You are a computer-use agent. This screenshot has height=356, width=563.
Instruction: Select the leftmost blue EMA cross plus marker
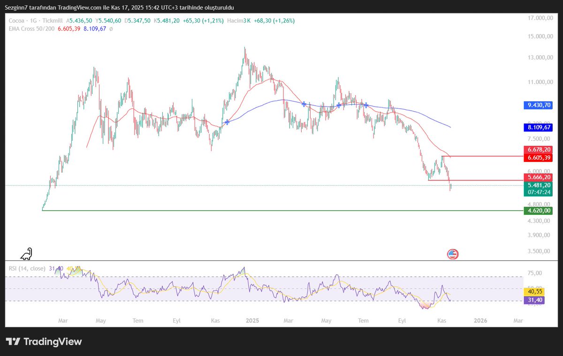coord(227,122)
